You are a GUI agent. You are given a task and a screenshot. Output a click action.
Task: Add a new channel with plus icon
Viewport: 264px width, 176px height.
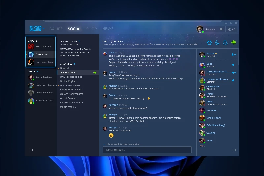(x=75, y=64)
